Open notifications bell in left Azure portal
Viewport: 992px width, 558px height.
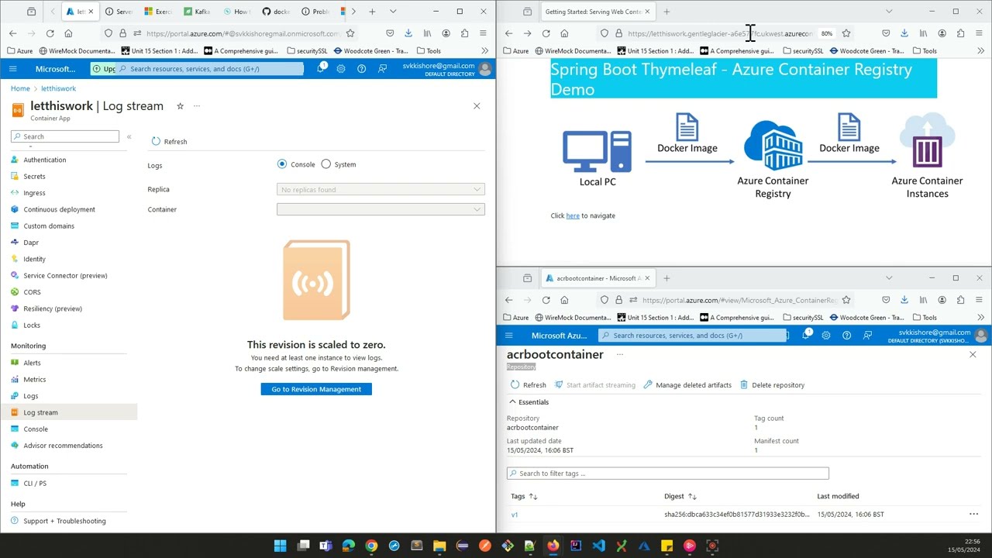320,69
